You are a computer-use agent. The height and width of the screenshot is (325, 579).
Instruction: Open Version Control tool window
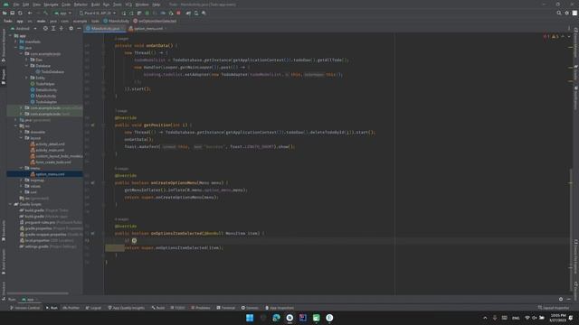[x=25, y=308]
